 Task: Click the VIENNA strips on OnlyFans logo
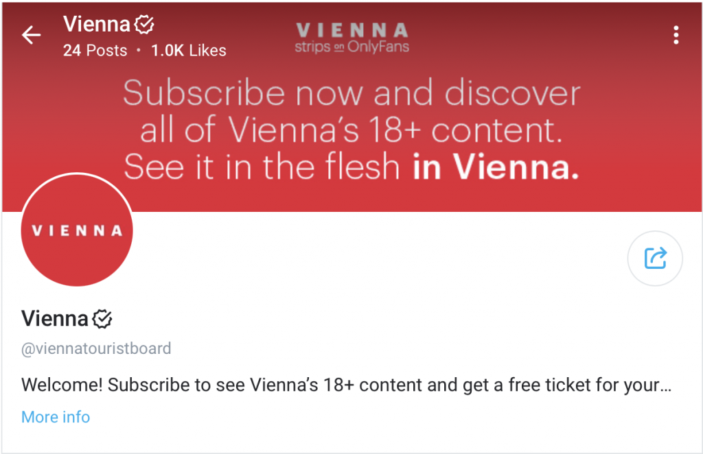pos(352,38)
